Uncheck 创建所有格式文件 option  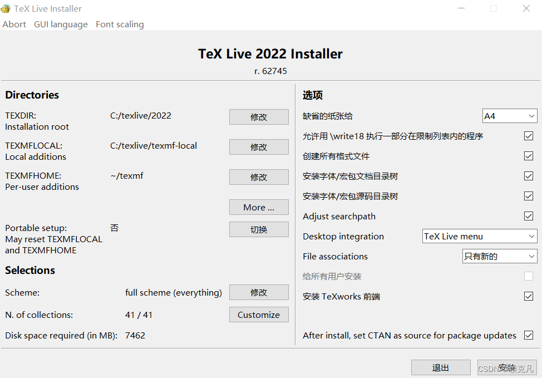[528, 156]
